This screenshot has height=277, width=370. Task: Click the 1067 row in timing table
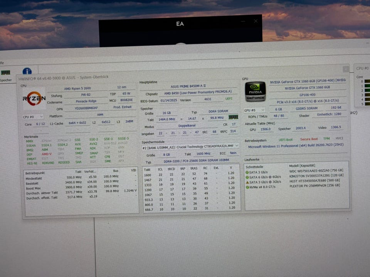[190, 194]
